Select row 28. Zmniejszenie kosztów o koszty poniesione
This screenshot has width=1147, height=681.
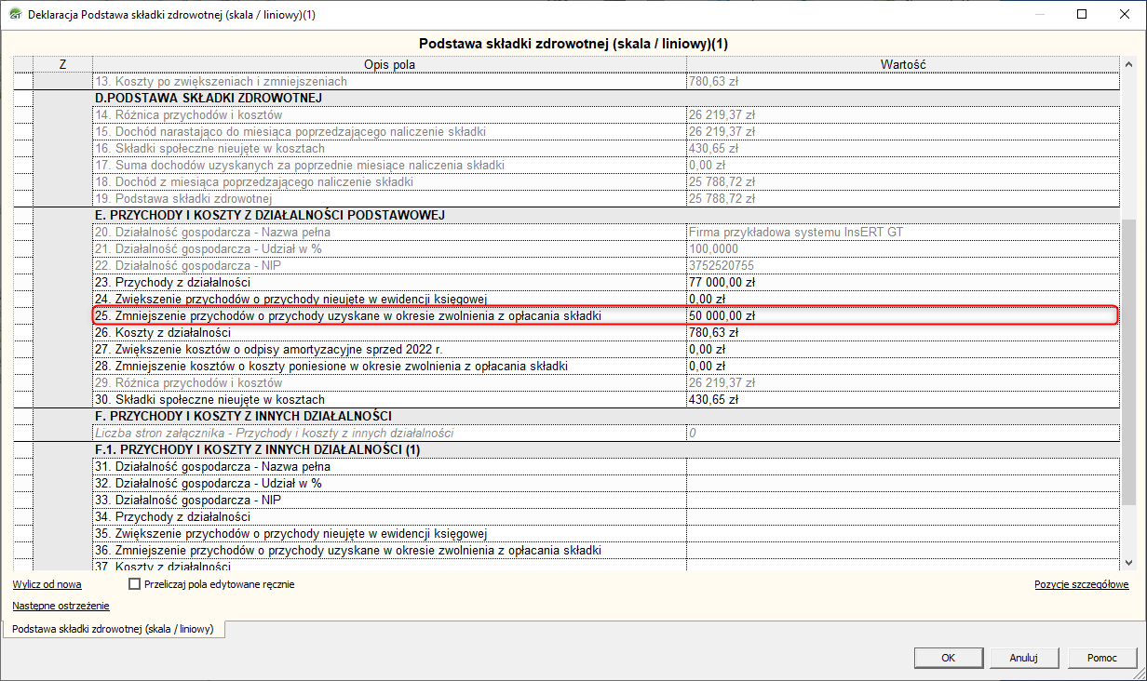(389, 366)
